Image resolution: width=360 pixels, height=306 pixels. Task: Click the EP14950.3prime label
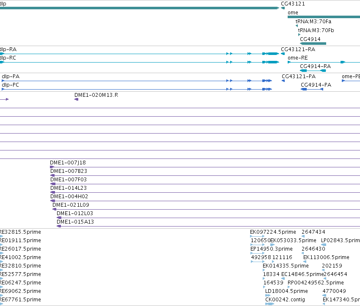pos(272,249)
